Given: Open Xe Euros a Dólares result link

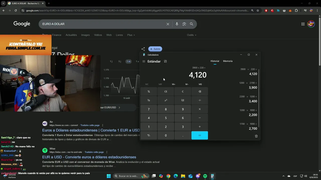Looking at the screenshot, I should pos(91,130).
